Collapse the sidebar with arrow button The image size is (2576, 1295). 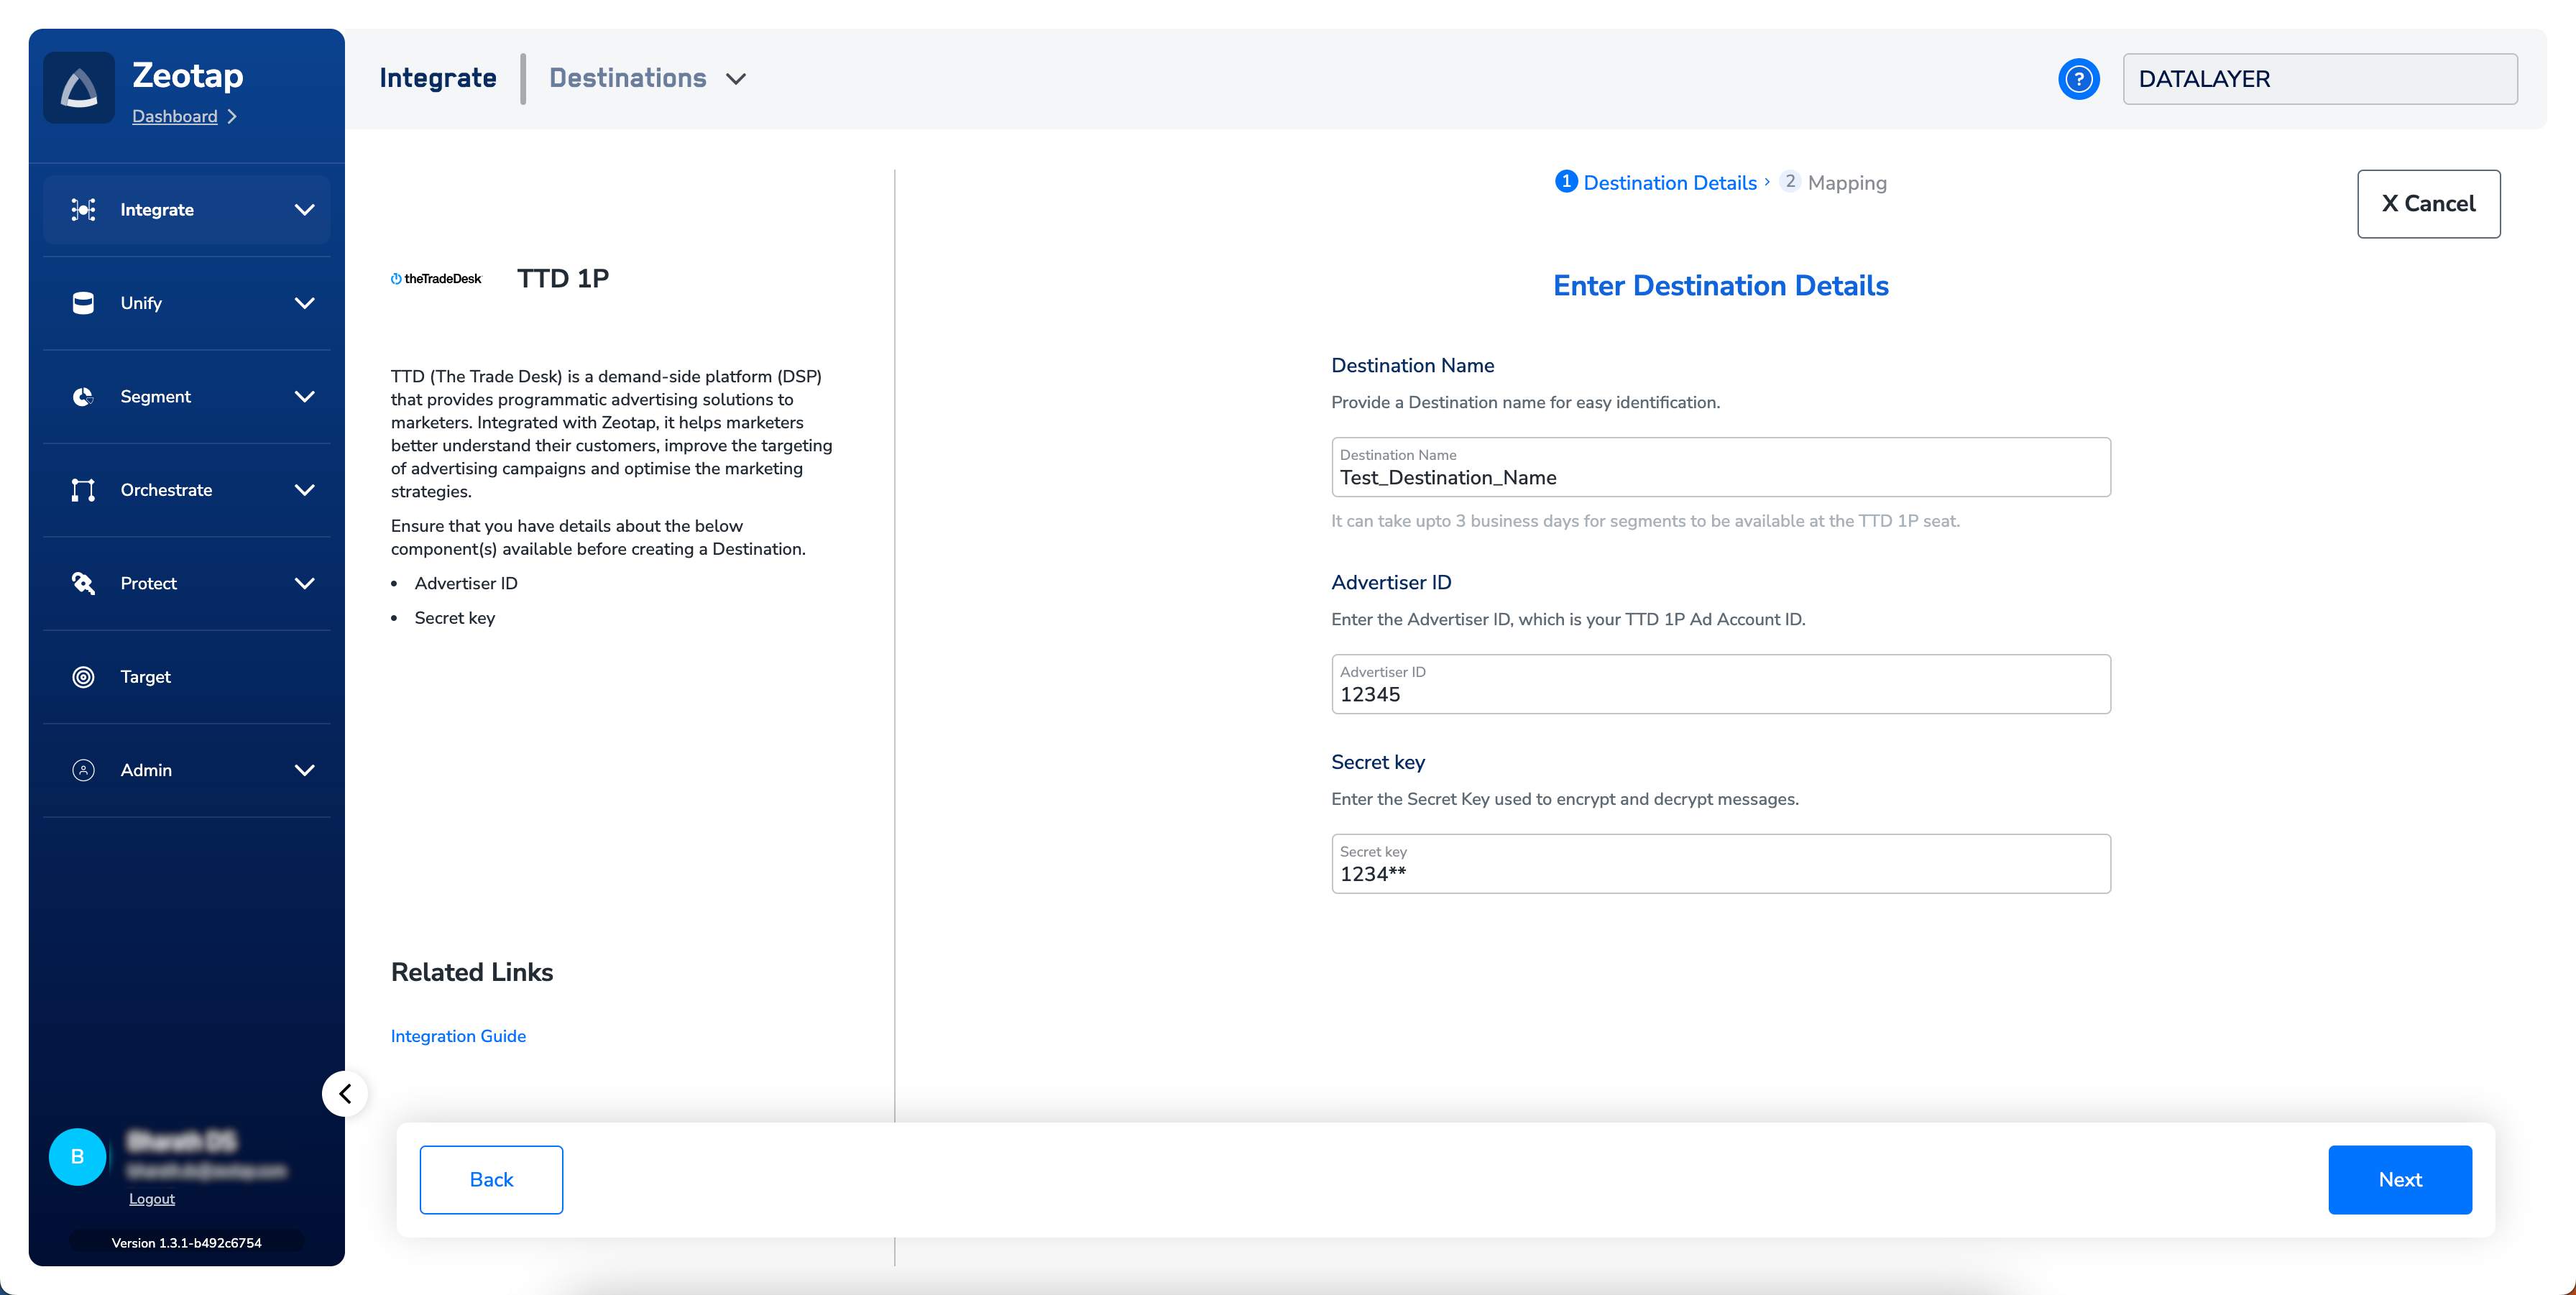tap(345, 1093)
